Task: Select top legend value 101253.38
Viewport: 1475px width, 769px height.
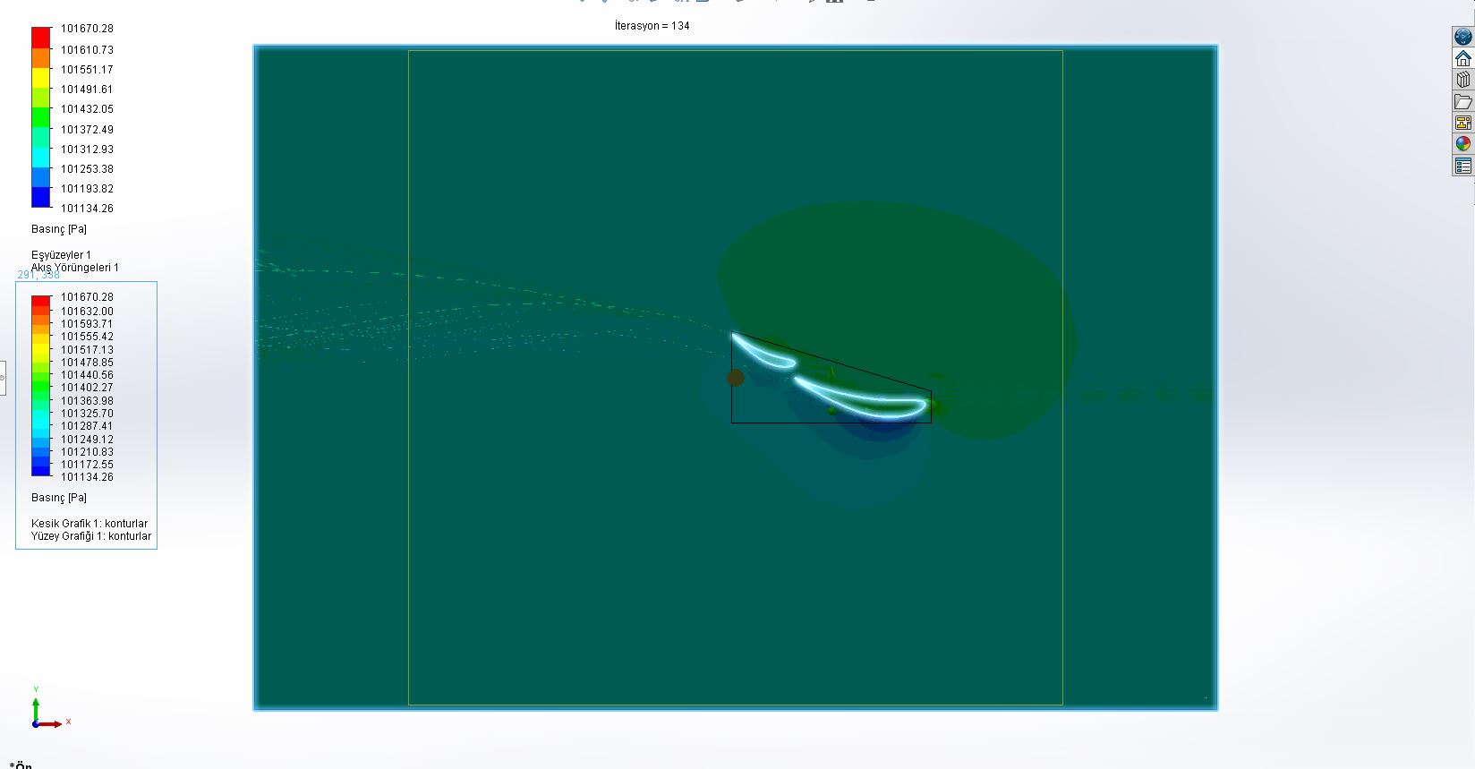Action: (x=87, y=169)
